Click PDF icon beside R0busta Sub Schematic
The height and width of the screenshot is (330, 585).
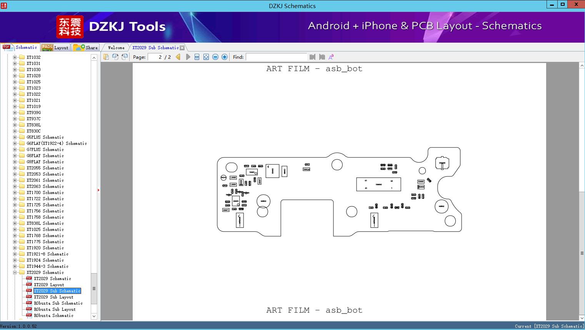29,303
